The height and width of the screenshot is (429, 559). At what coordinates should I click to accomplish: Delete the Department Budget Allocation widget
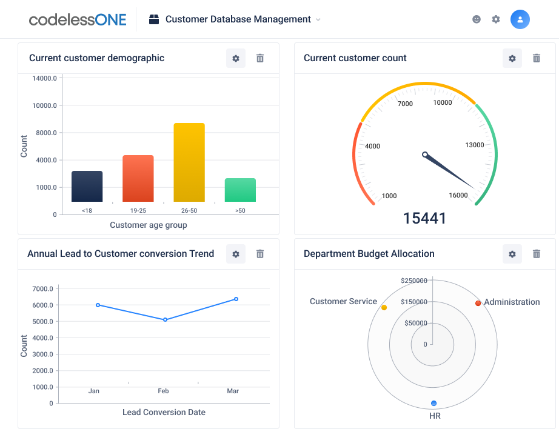[x=537, y=254]
